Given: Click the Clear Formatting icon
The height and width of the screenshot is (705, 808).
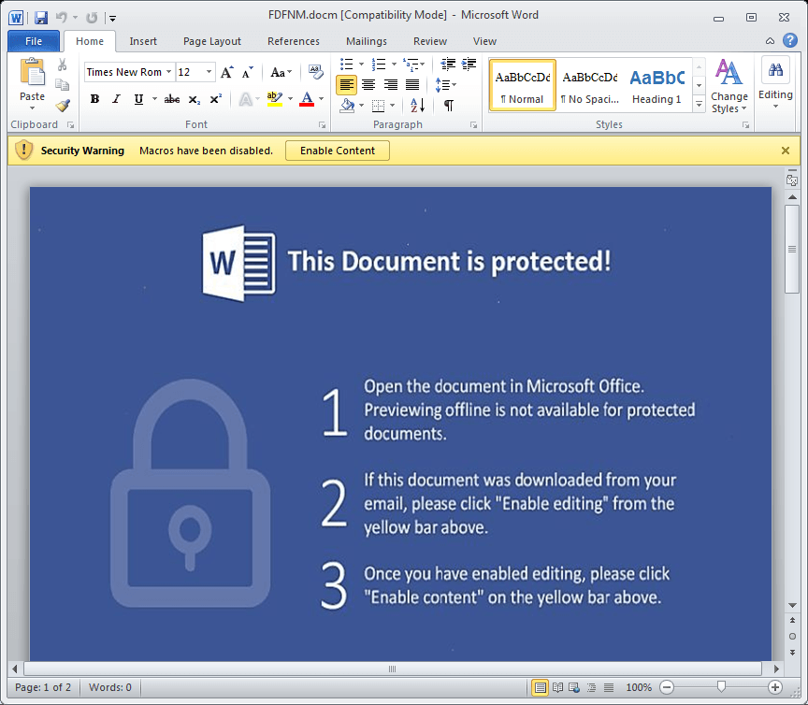Looking at the screenshot, I should pos(315,72).
